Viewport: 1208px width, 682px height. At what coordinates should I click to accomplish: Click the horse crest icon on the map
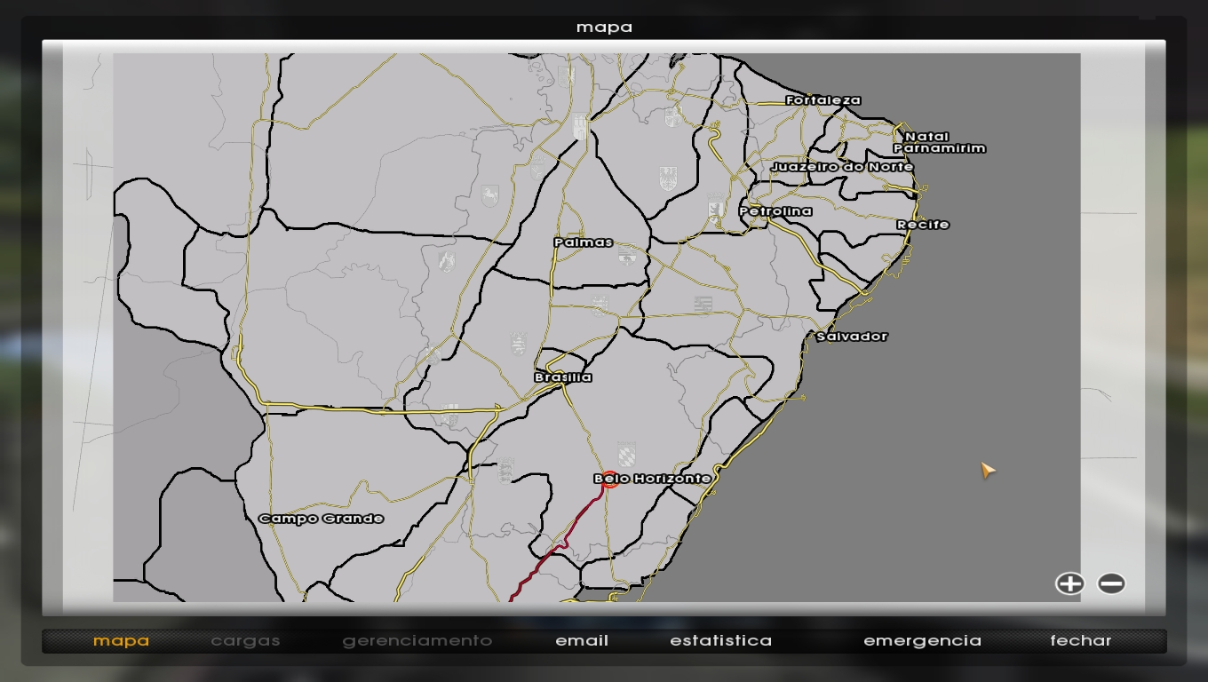[x=489, y=195]
